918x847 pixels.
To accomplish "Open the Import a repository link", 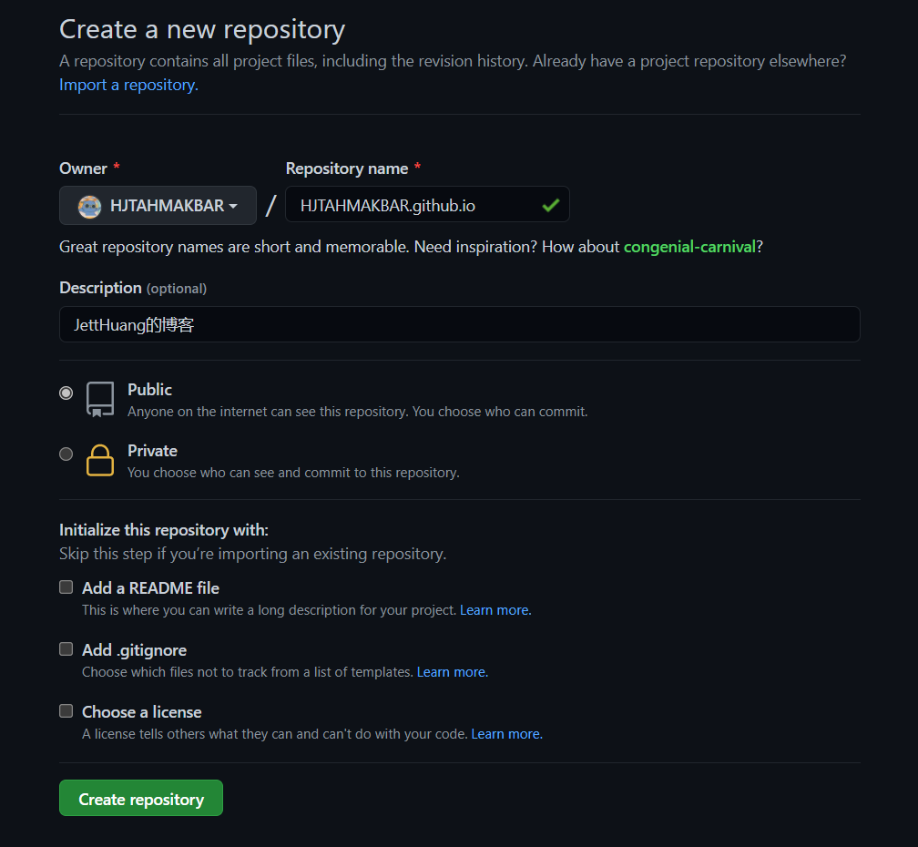I will click(x=128, y=85).
